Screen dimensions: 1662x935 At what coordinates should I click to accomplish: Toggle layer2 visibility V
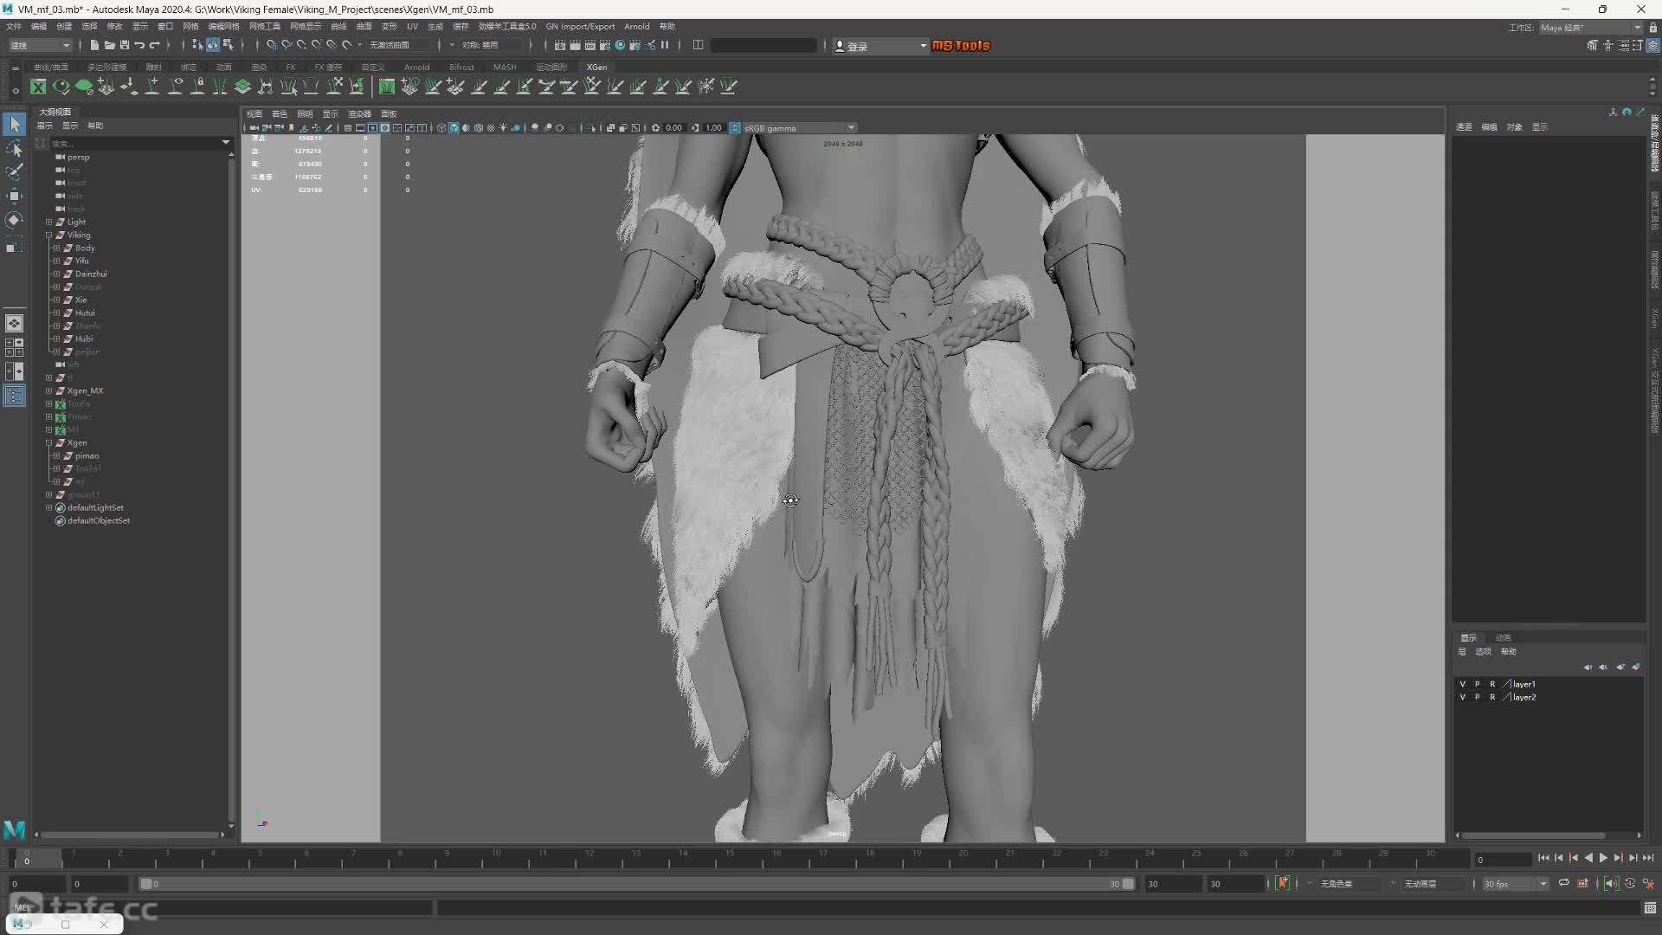[1463, 697]
